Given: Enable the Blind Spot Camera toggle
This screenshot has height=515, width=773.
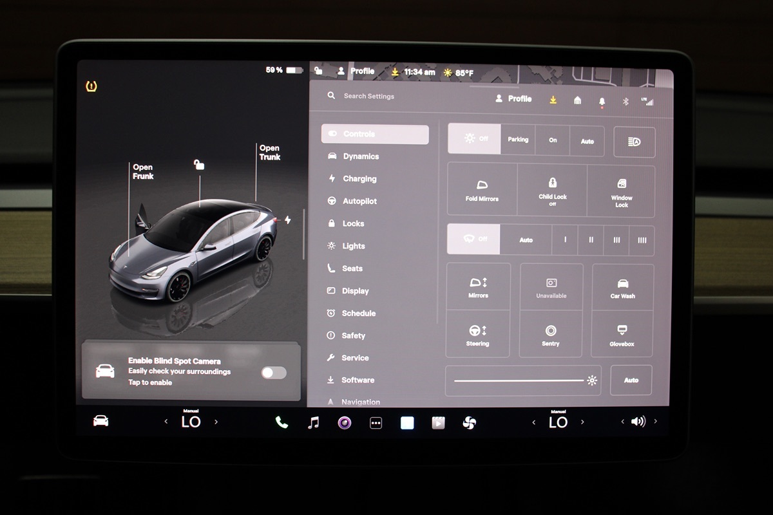Looking at the screenshot, I should (273, 373).
